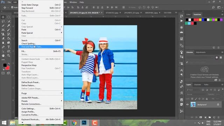Select the Hand tool

(x=3, y=55)
